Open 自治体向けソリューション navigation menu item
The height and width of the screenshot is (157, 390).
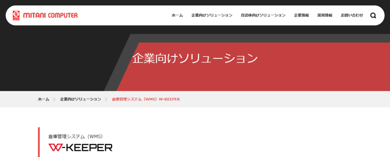coord(263,16)
